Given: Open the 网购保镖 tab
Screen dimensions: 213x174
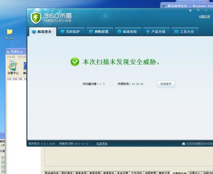Looking at the screenshot, I should [x=100, y=32].
